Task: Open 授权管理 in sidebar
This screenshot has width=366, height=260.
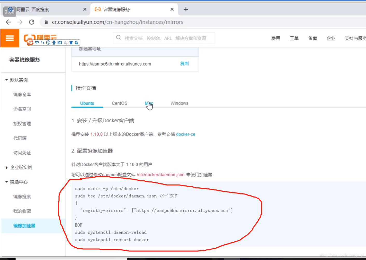Action: click(x=22, y=124)
